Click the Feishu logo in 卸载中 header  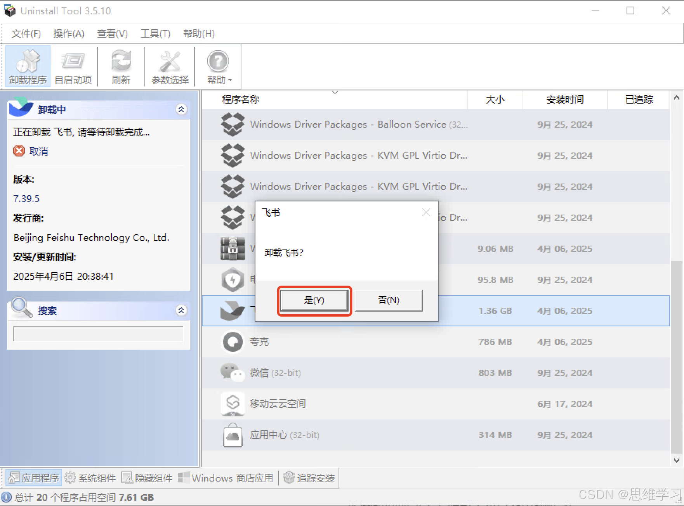[x=21, y=107]
